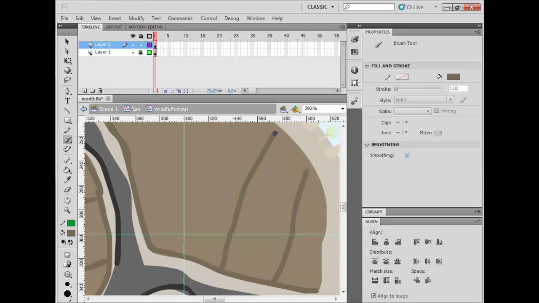
Task: Pick the Eraser tool
Action: [67, 190]
